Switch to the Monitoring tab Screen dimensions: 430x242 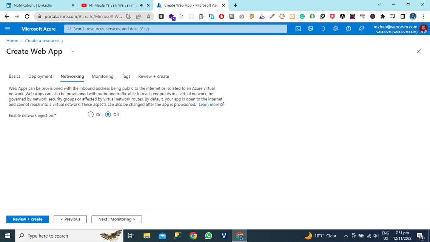click(x=102, y=76)
